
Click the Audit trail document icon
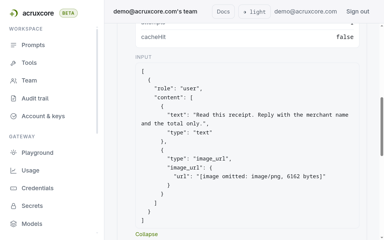click(x=13, y=98)
